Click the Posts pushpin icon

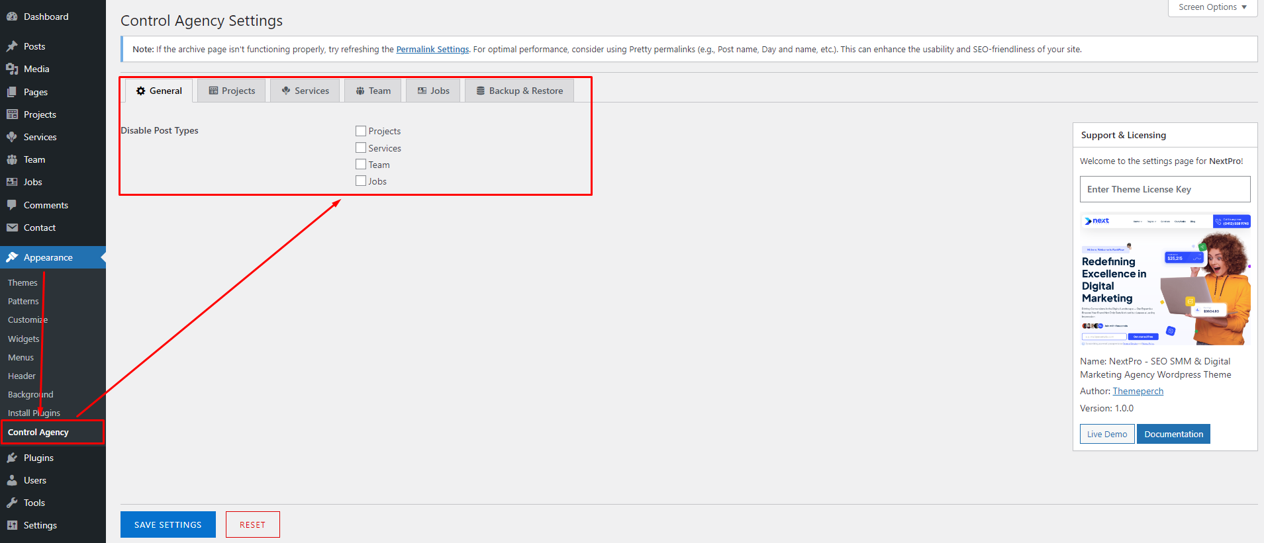click(12, 46)
